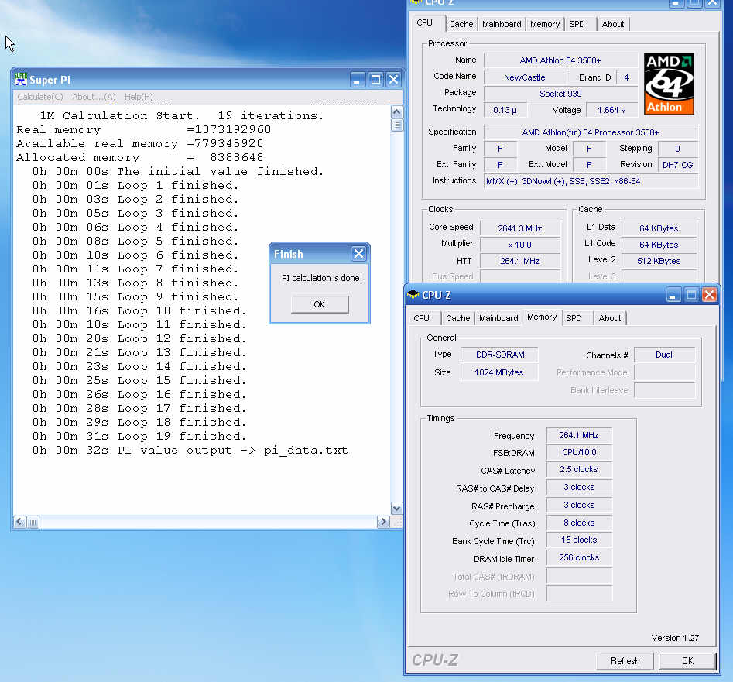Open Help(H) menu in Super PI
Screen dimensions: 733x682
click(139, 97)
